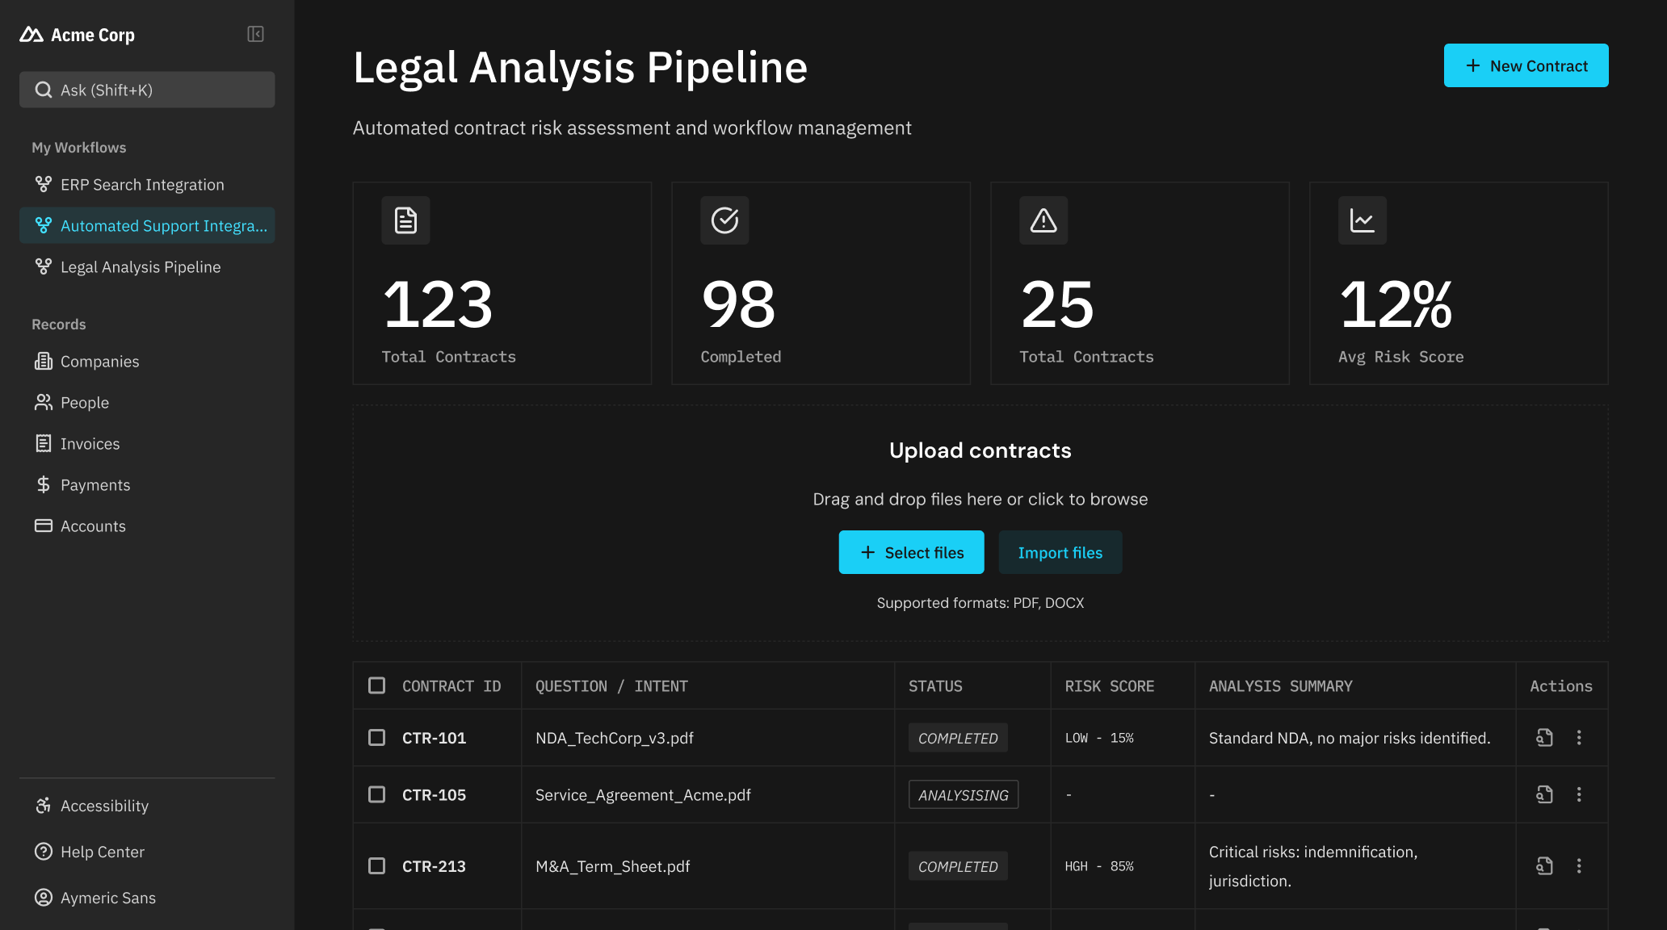Click the document icon on the Total Contracts card
This screenshot has width=1667, height=930.
(405, 220)
